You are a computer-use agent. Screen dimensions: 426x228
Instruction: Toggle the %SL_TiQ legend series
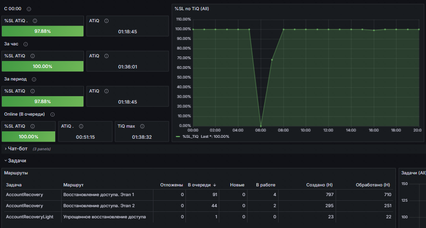[x=191, y=136]
